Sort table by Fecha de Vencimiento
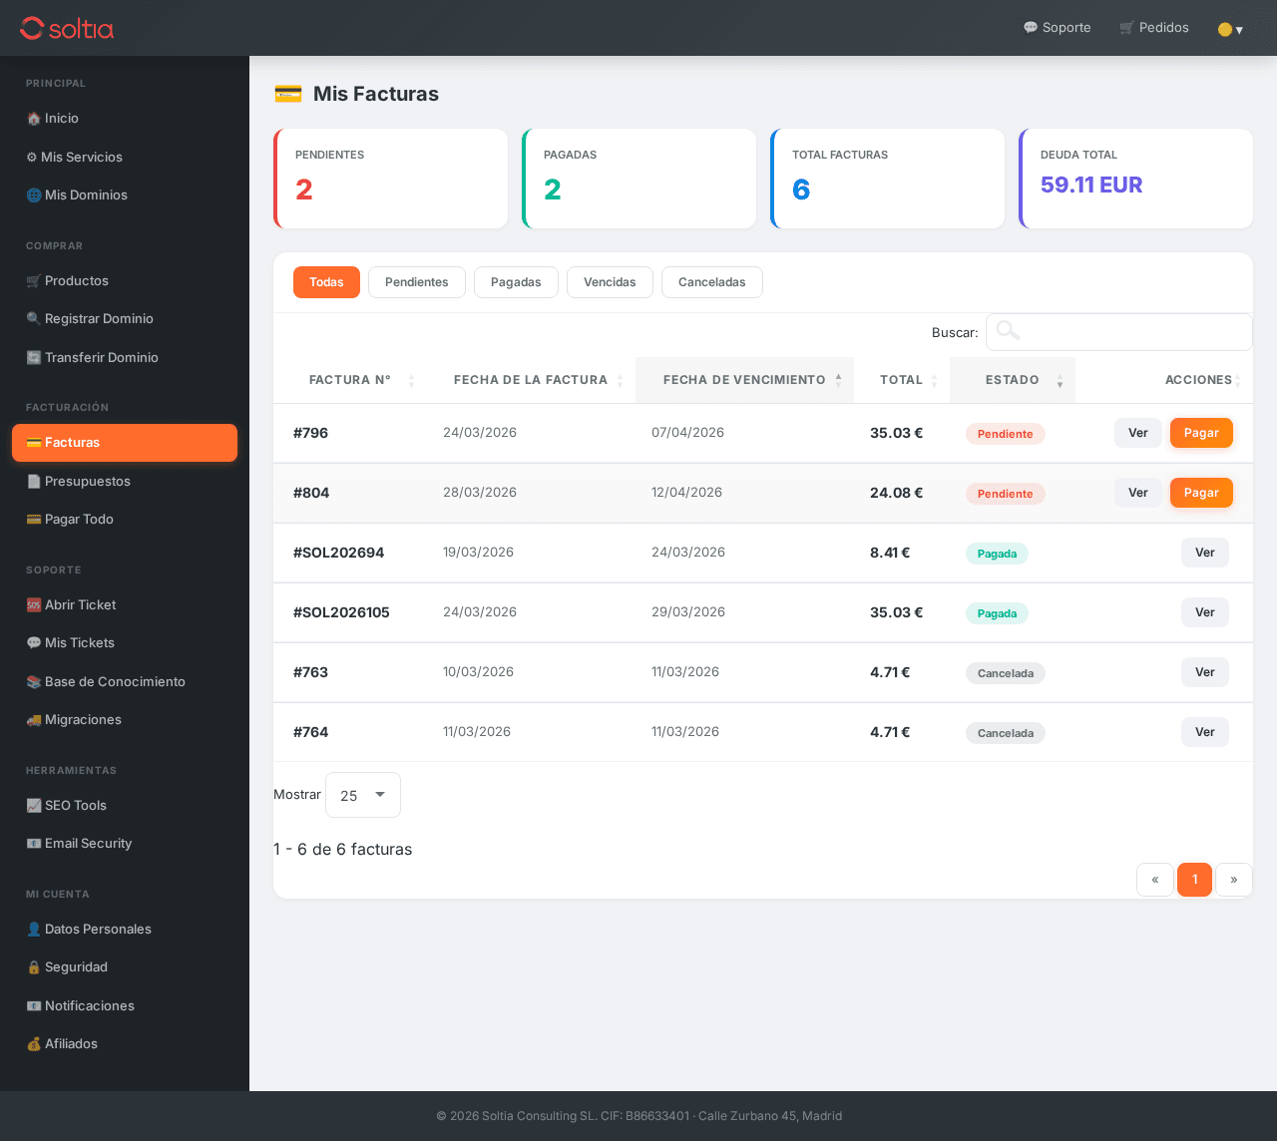 [x=744, y=380]
